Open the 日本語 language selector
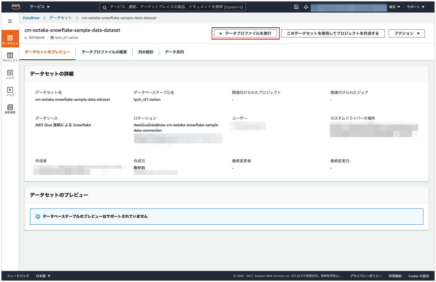 (43, 276)
